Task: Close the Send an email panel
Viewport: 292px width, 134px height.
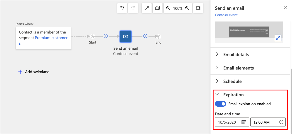Action: click(285, 8)
